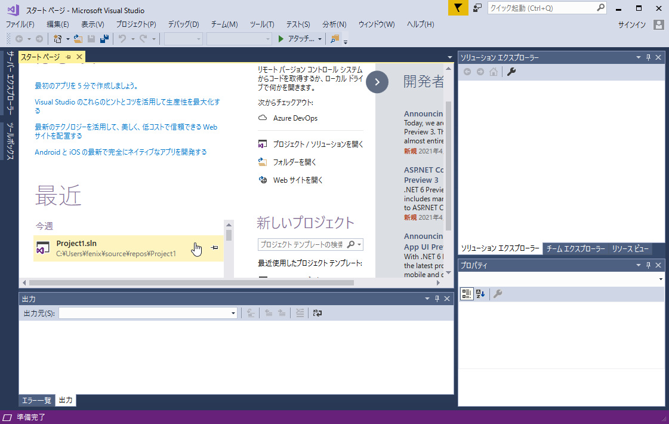Open the Properties window position menu

point(639,265)
